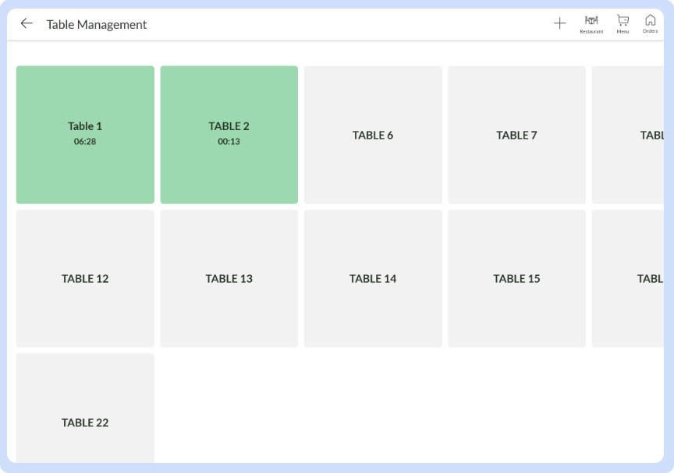Click the 00:13 timer on Table 2

tap(229, 142)
